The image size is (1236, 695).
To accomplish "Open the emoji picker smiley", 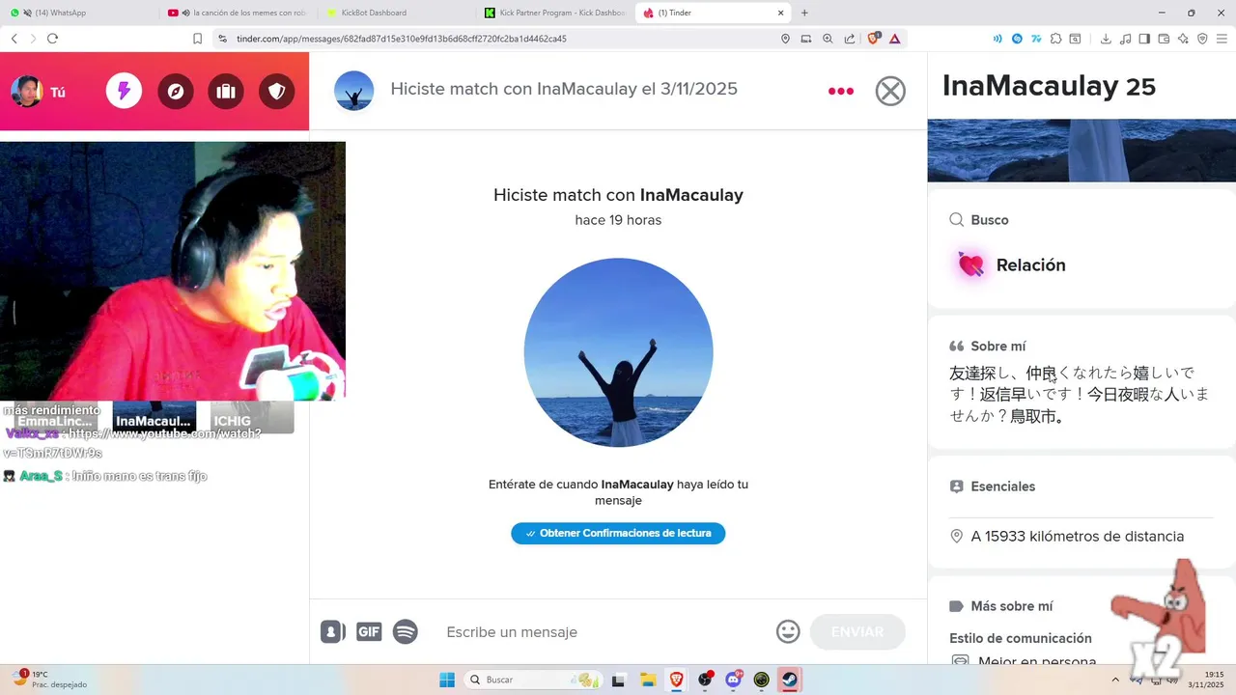I will (788, 631).
